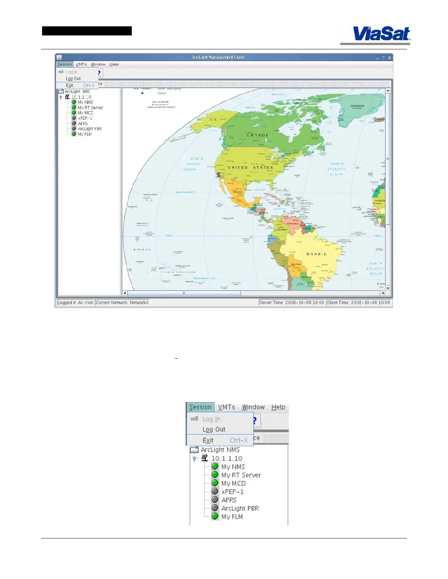Click the green My RT Server status icon in the enlarged close-up
Screen dimensions: 448x579
tap(215, 475)
